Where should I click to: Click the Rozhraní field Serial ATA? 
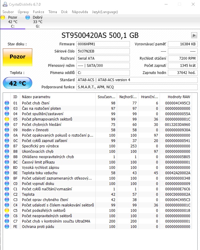pos(103,58)
